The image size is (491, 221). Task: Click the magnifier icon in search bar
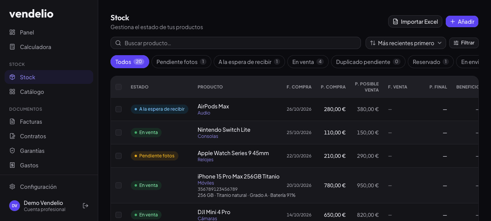(118, 43)
